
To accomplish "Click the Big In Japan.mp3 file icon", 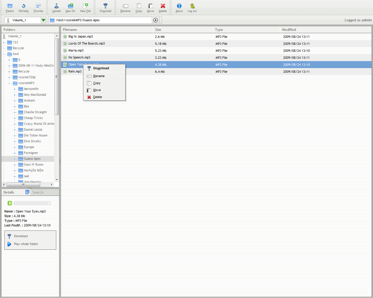I will [x=65, y=37].
